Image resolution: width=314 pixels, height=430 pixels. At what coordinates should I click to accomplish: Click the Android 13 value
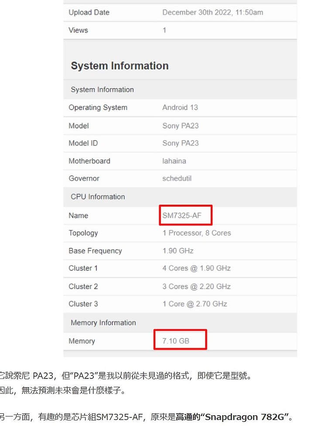pyautogui.click(x=180, y=107)
